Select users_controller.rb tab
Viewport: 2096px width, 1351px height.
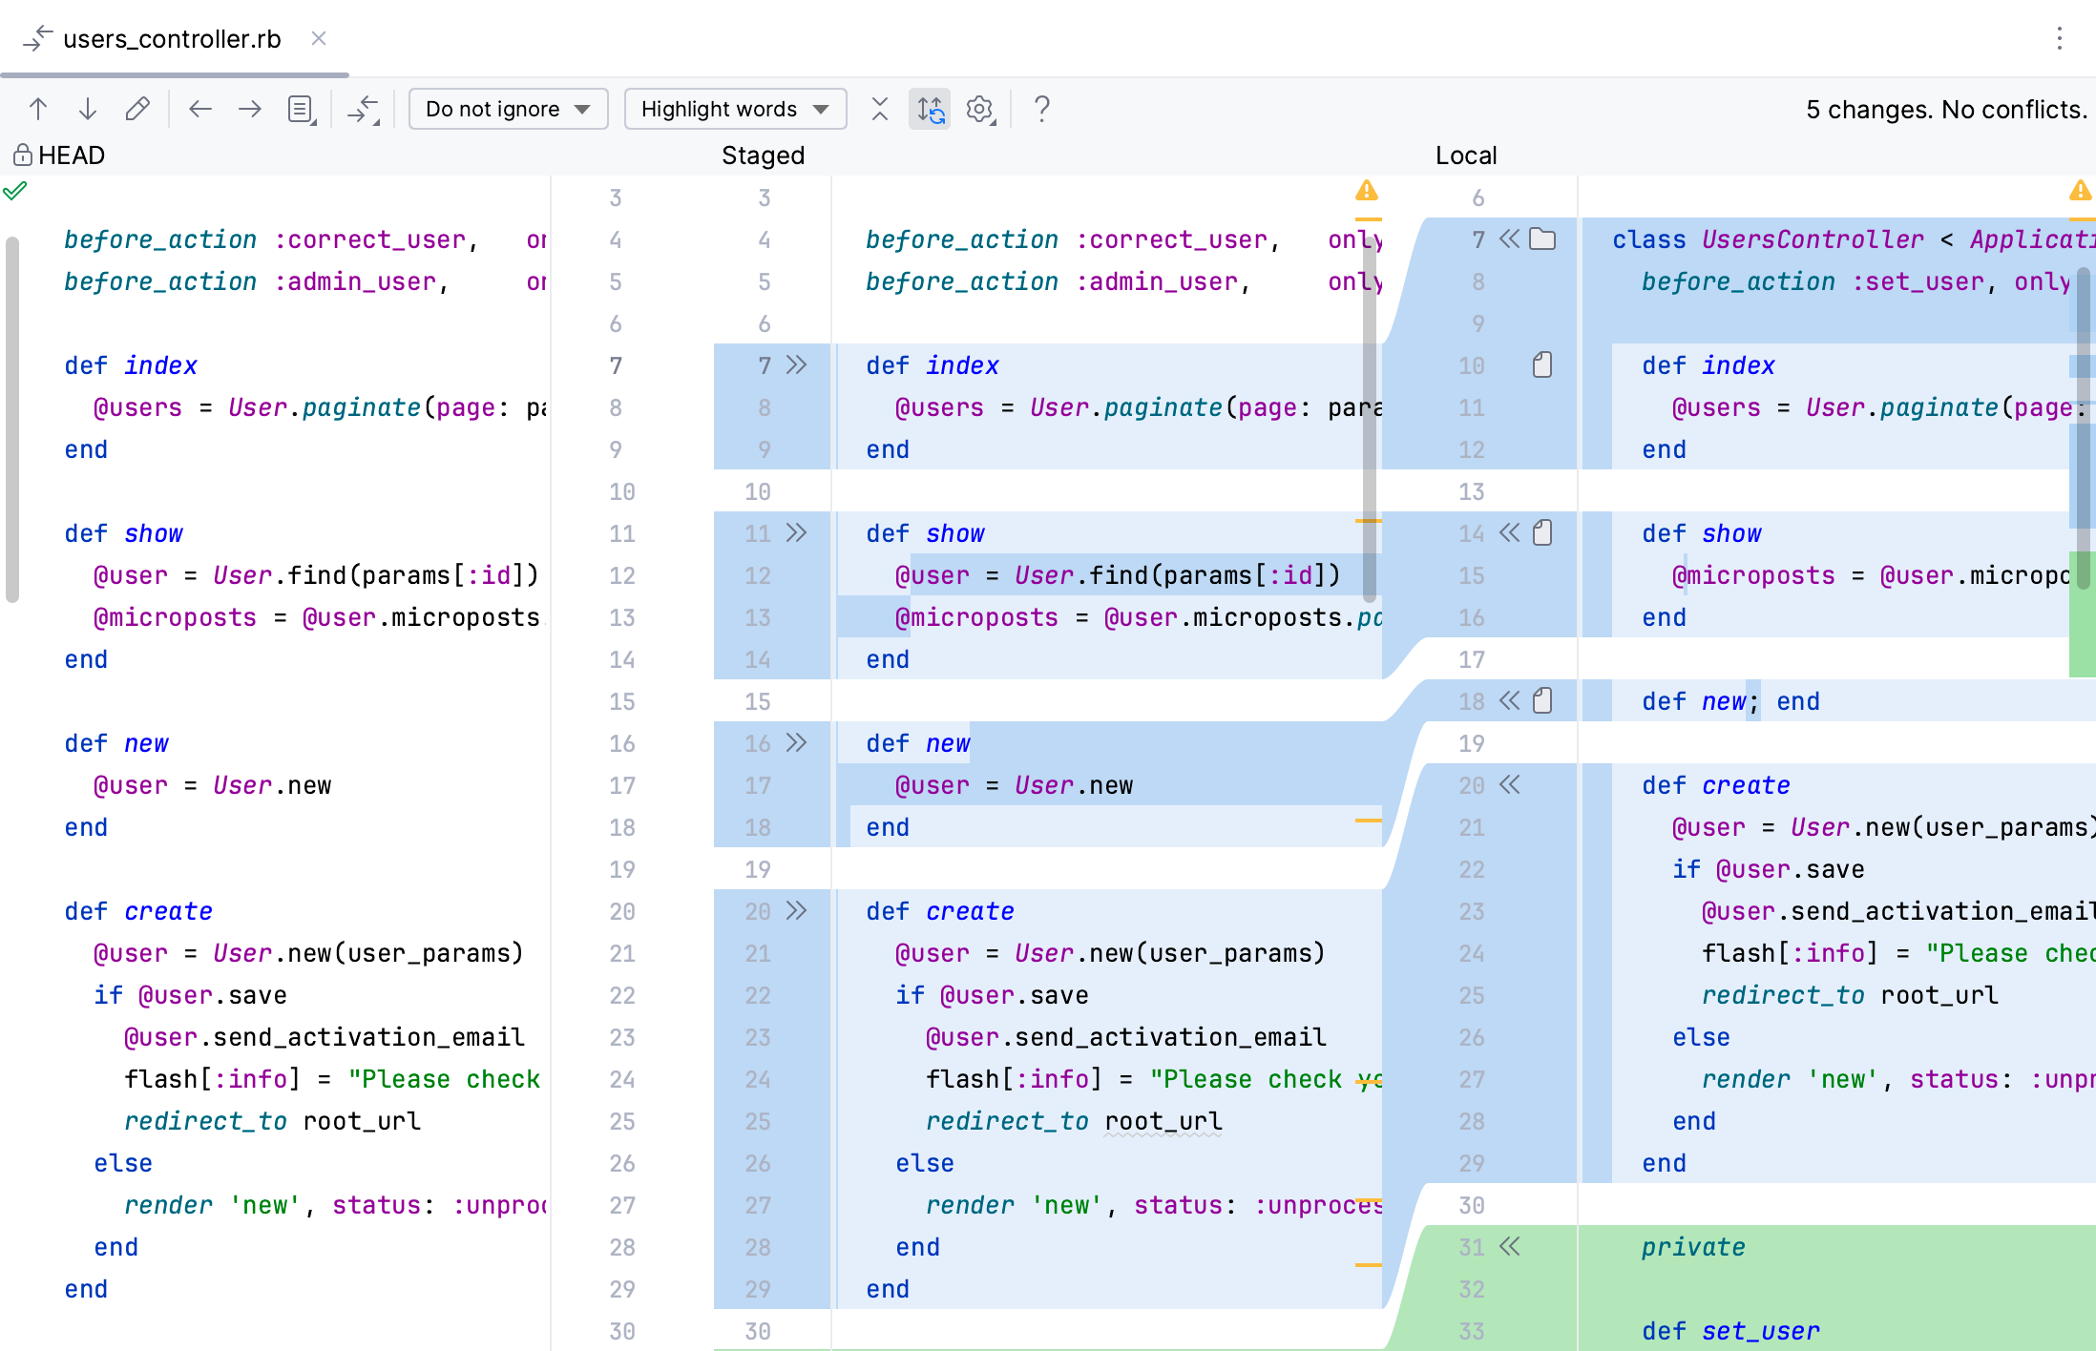[x=172, y=39]
